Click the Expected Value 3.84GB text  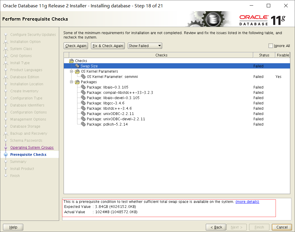click(x=100, y=207)
